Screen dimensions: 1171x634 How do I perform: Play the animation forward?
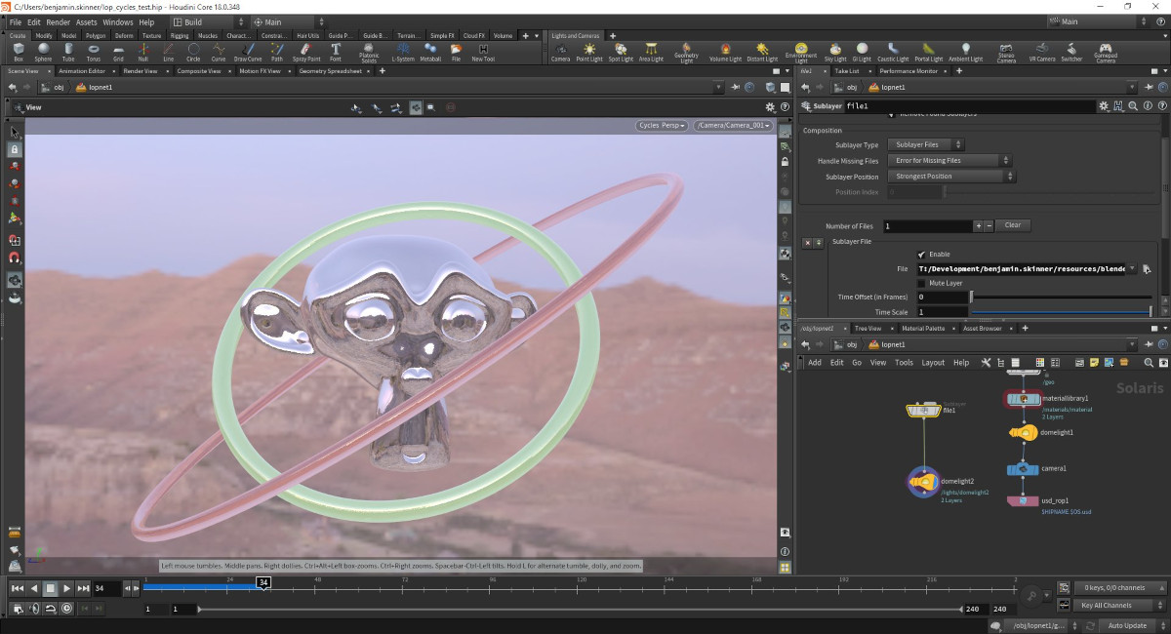[66, 588]
